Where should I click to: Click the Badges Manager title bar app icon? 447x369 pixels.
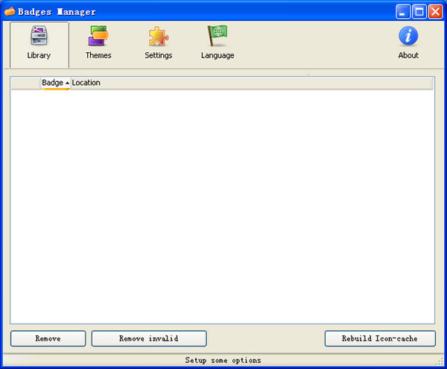point(10,11)
